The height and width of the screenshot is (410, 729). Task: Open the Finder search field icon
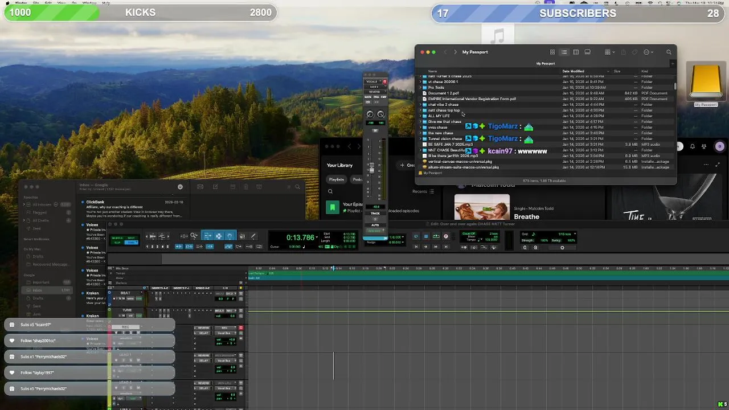(669, 52)
